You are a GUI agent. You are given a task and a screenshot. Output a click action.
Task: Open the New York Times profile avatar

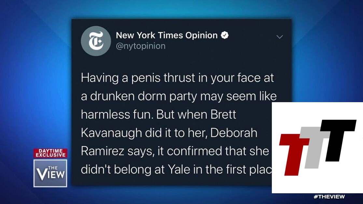point(96,41)
